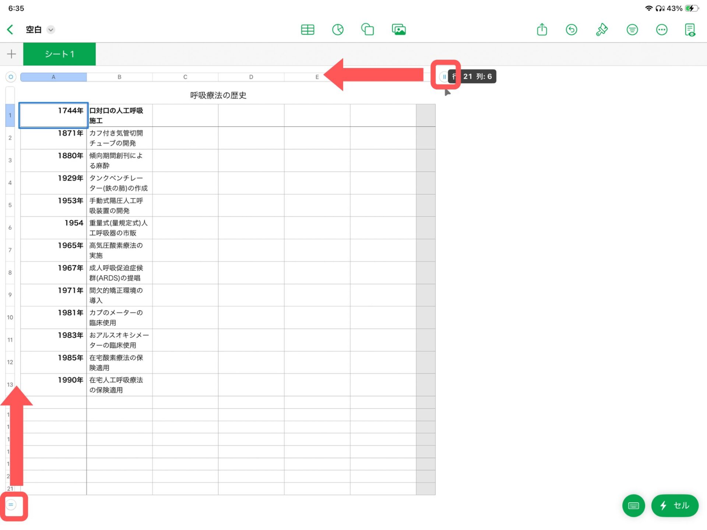Add a new sheet with plus
The height and width of the screenshot is (530, 707).
click(x=11, y=54)
